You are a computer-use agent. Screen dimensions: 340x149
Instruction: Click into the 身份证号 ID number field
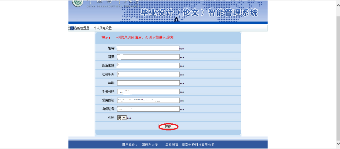click(148, 109)
